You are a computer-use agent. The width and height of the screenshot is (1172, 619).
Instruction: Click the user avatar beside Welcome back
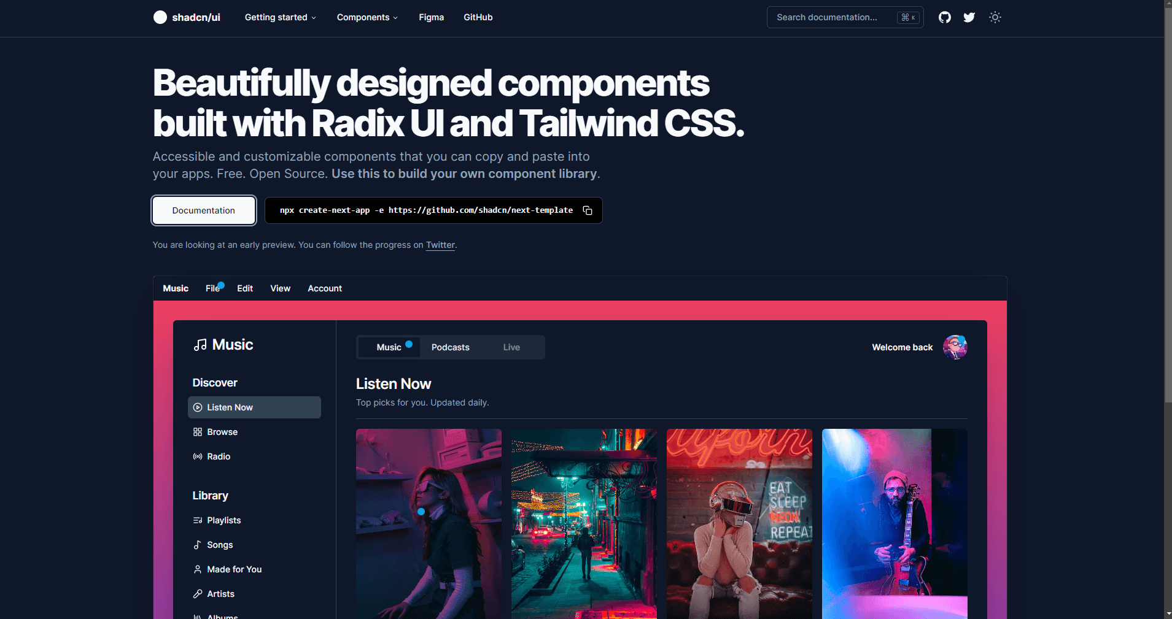point(955,347)
